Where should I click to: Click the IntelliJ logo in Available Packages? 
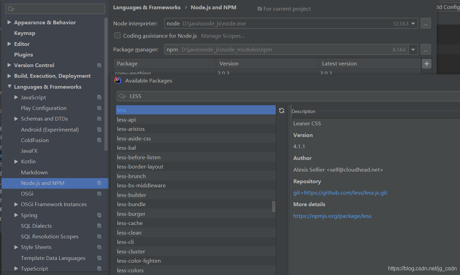coord(118,80)
